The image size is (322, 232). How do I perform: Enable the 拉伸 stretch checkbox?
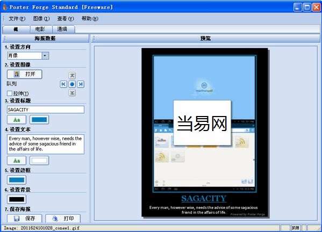point(10,93)
